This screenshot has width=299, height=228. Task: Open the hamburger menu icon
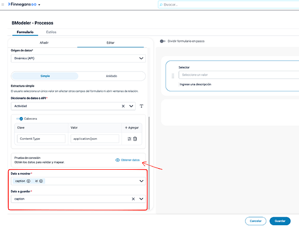(3, 4)
